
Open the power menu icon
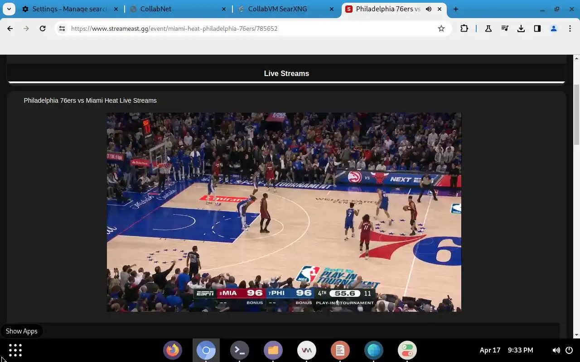569,350
